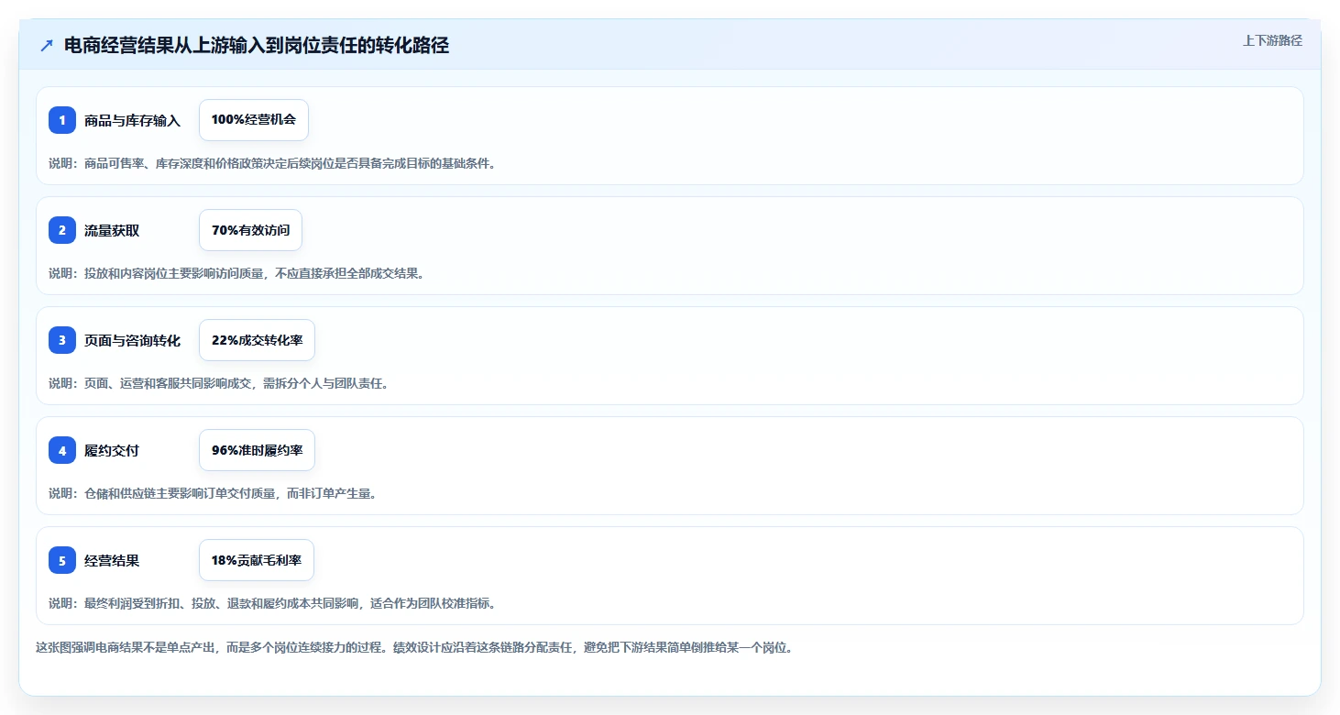The image size is (1340, 715).
Task: Click the 96%准时履约率 metric pill
Action: [x=257, y=450]
